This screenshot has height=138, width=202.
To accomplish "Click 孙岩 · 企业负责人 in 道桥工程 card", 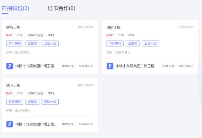I will coord(119,52).
